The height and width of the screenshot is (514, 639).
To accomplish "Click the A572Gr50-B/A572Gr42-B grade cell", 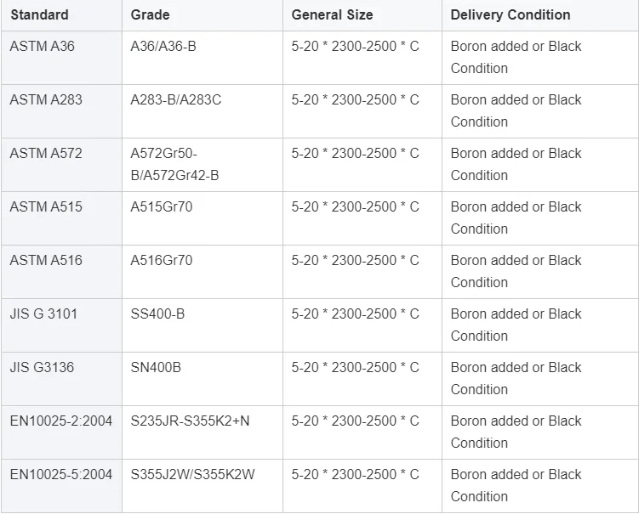I will click(174, 164).
